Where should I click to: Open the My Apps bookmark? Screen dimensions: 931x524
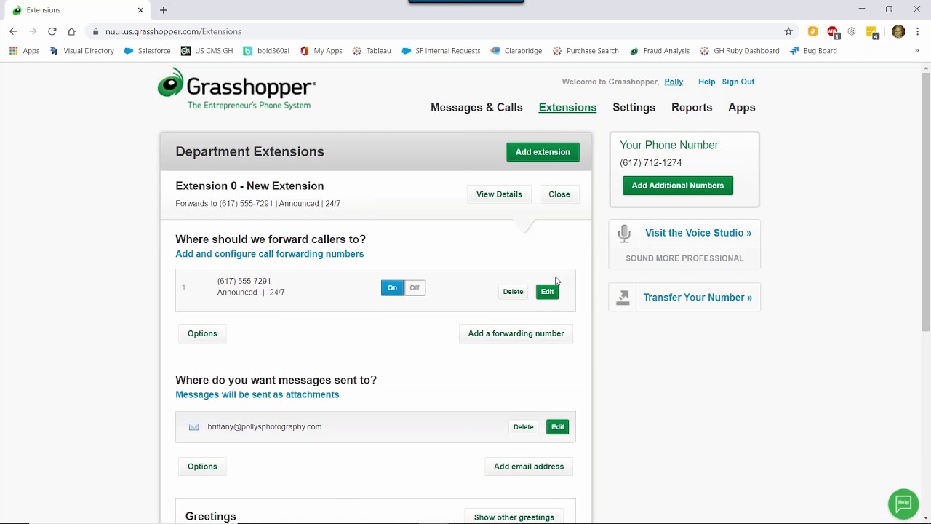point(321,51)
